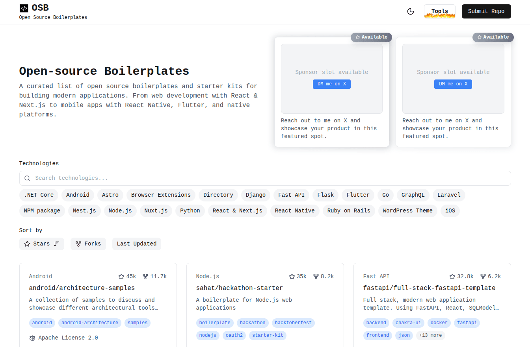Select the Android technology tab

78,195
